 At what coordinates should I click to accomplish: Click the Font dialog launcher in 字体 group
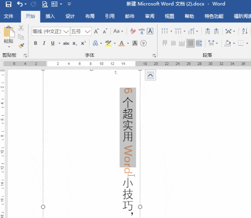coord(154,56)
